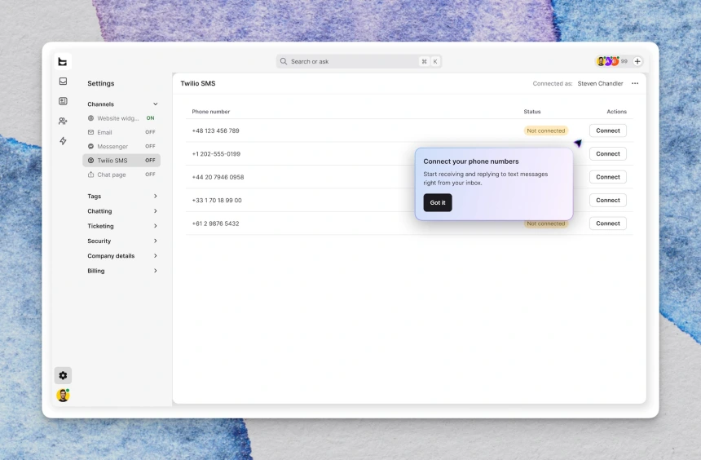The height and width of the screenshot is (460, 701).
Task: Open the contacts card icon in sidebar
Action: 63,101
